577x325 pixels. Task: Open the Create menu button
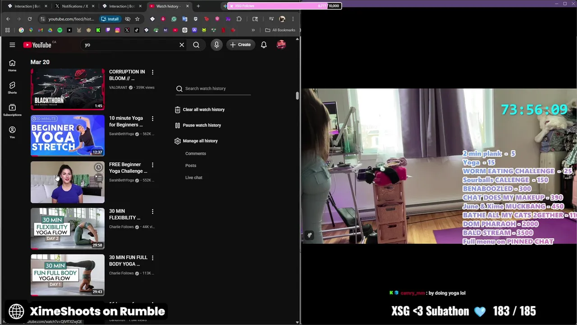[240, 45]
